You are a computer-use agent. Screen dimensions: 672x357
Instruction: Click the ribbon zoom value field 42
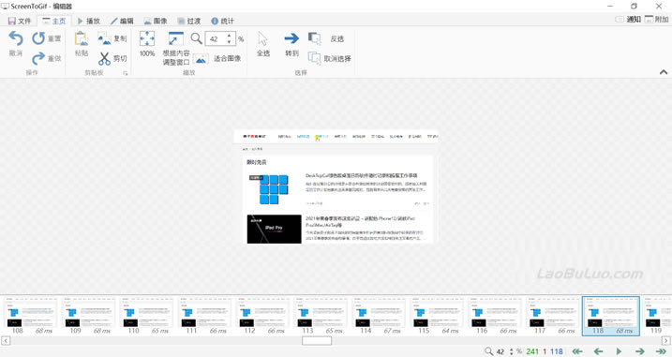(x=216, y=39)
